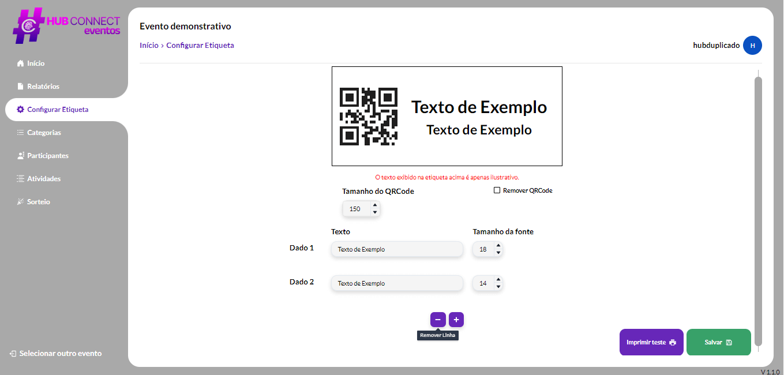
Task: Click the party icon beside Sorteio
Action: [21, 202]
